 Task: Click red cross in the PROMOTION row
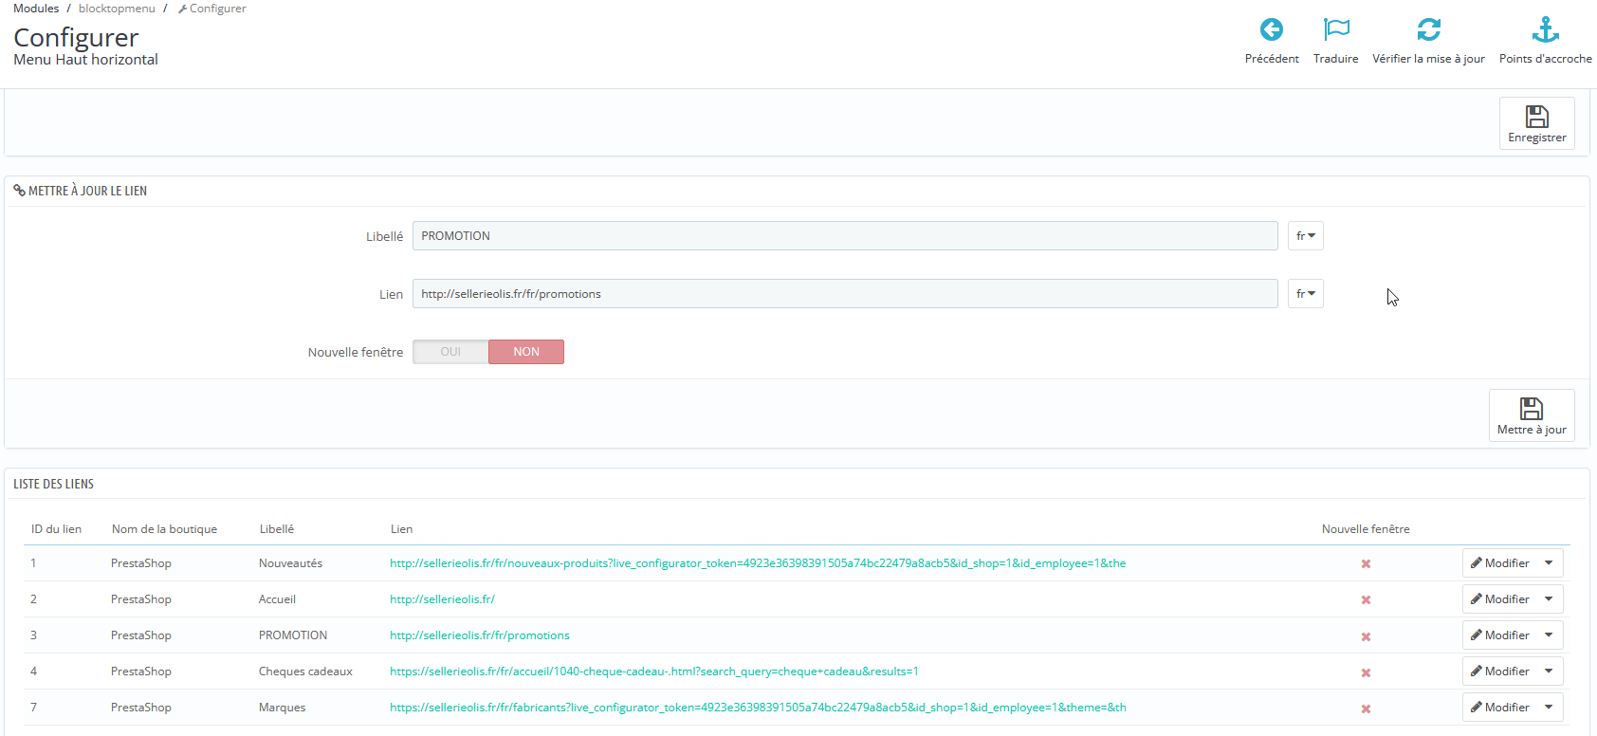pos(1366,636)
